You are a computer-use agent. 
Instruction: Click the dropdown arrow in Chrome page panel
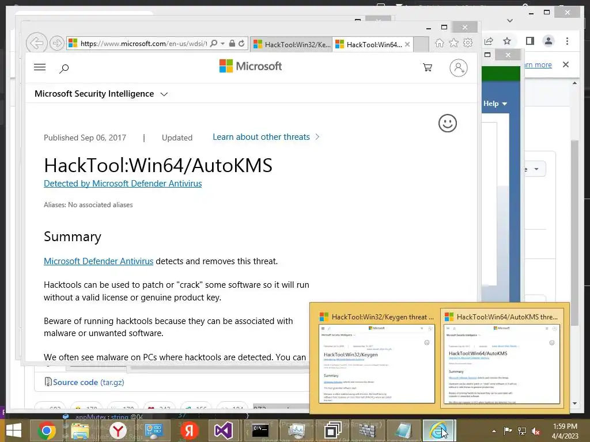(x=536, y=169)
